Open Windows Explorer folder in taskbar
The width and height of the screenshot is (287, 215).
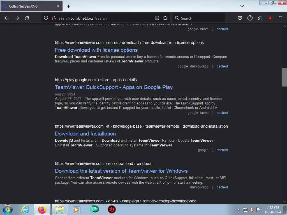point(60,209)
